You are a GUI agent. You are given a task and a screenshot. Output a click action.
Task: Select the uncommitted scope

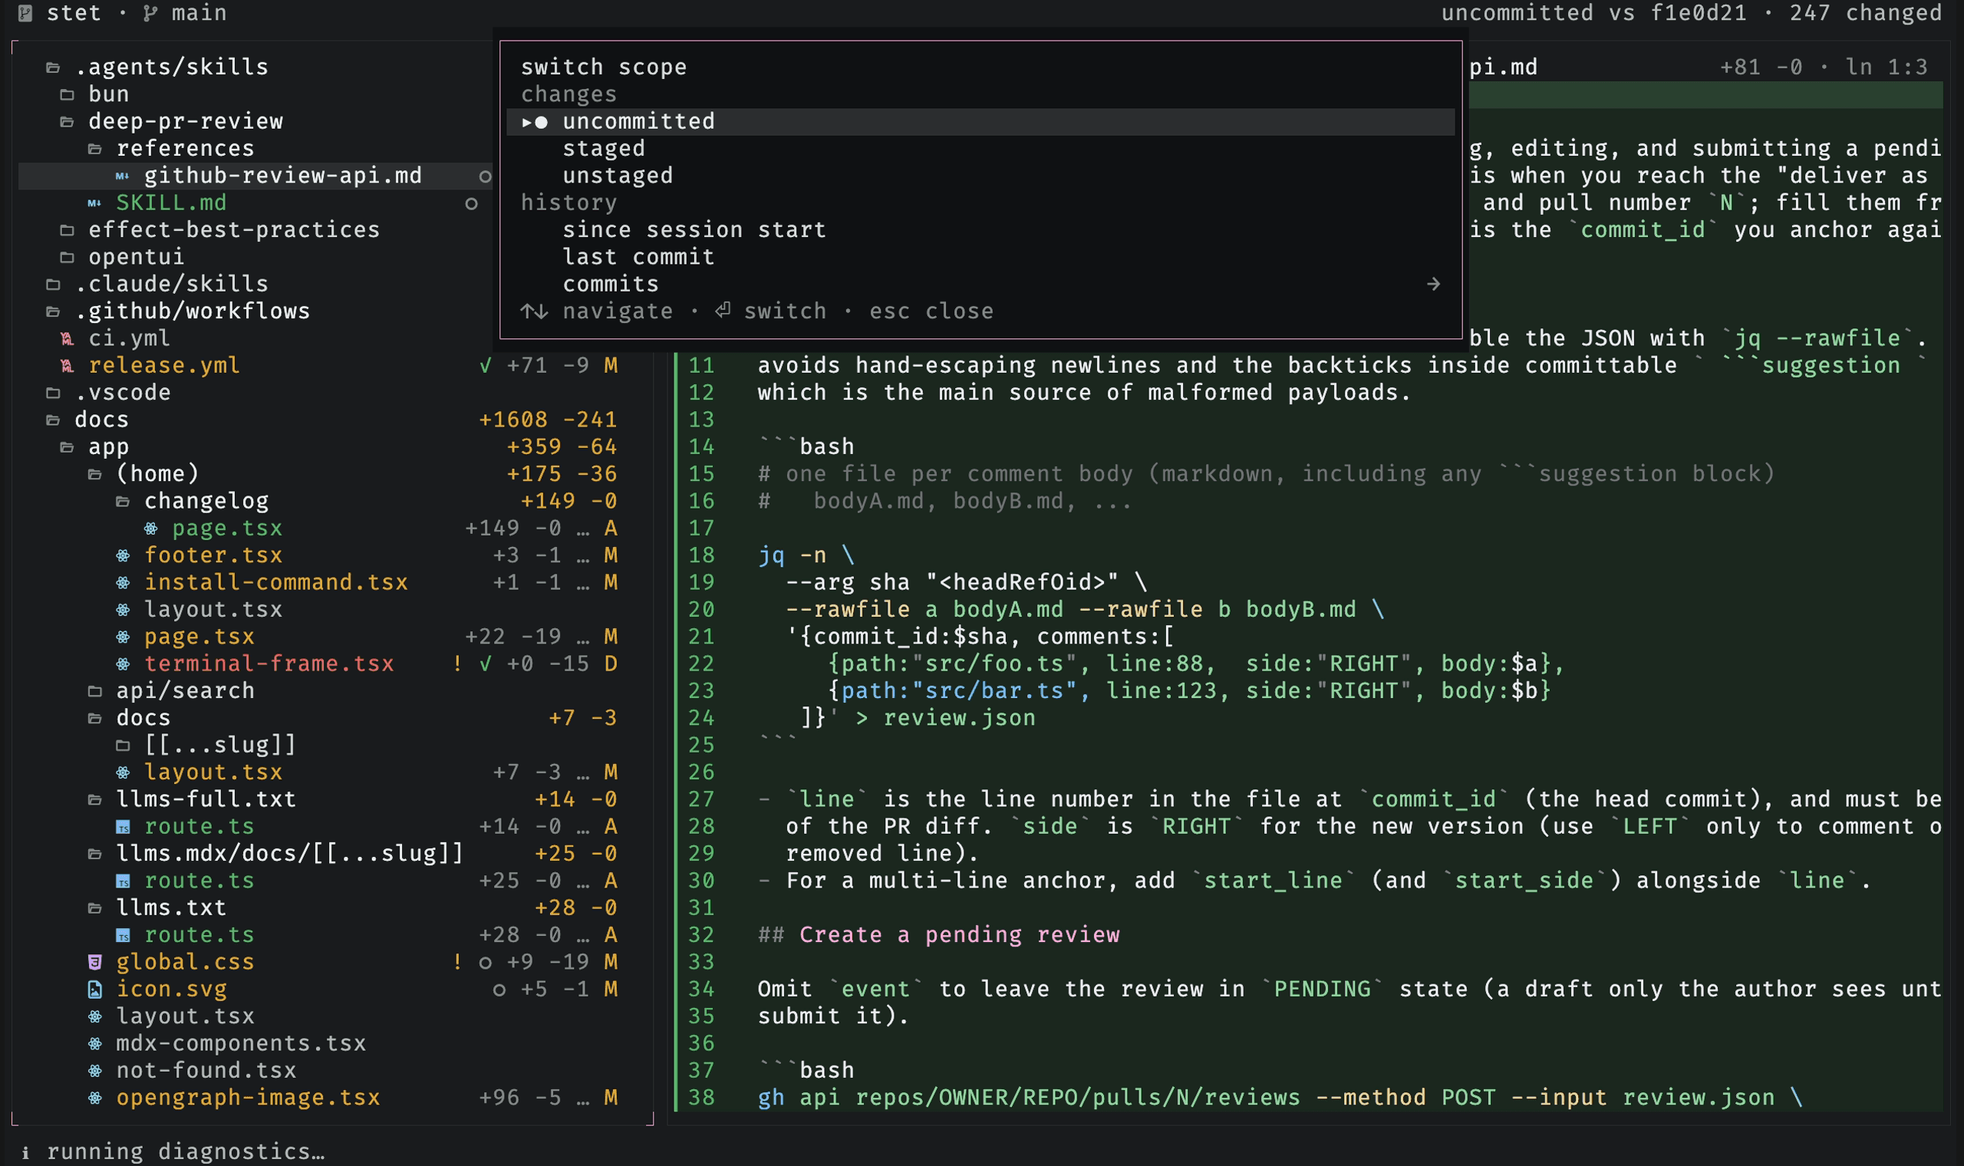click(x=980, y=122)
